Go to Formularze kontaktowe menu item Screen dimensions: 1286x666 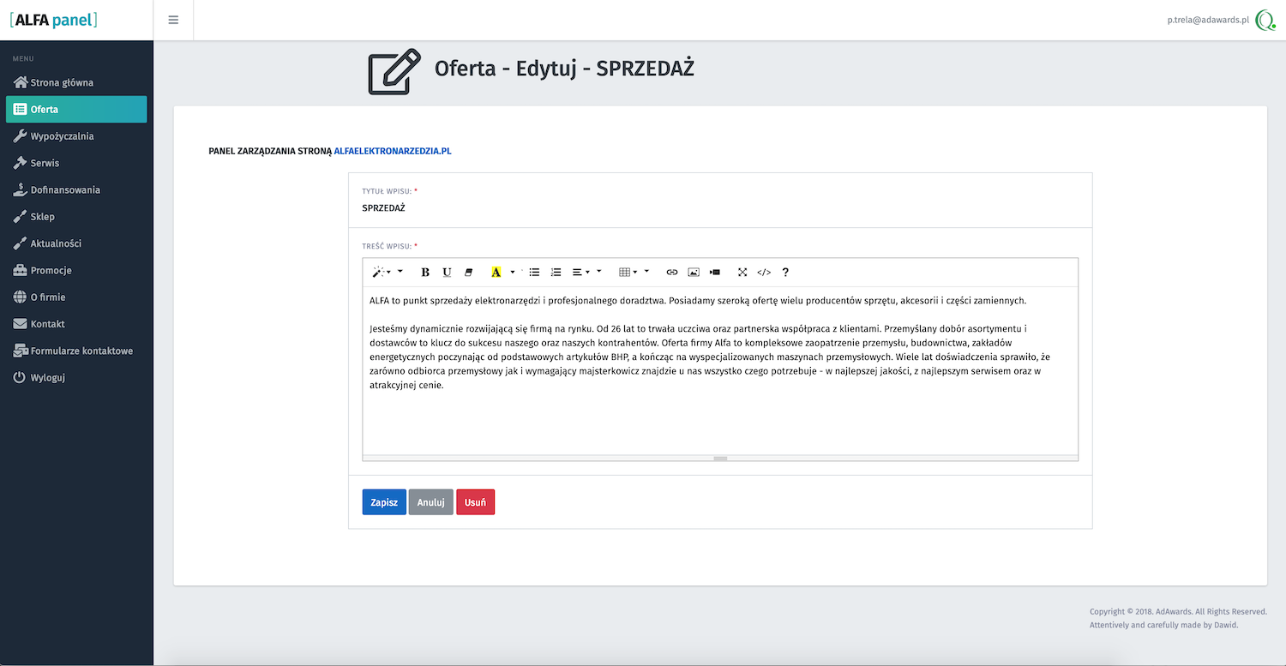click(81, 351)
